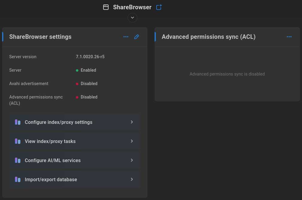
Task: Click the Server Enabled status
Action: pos(86,70)
